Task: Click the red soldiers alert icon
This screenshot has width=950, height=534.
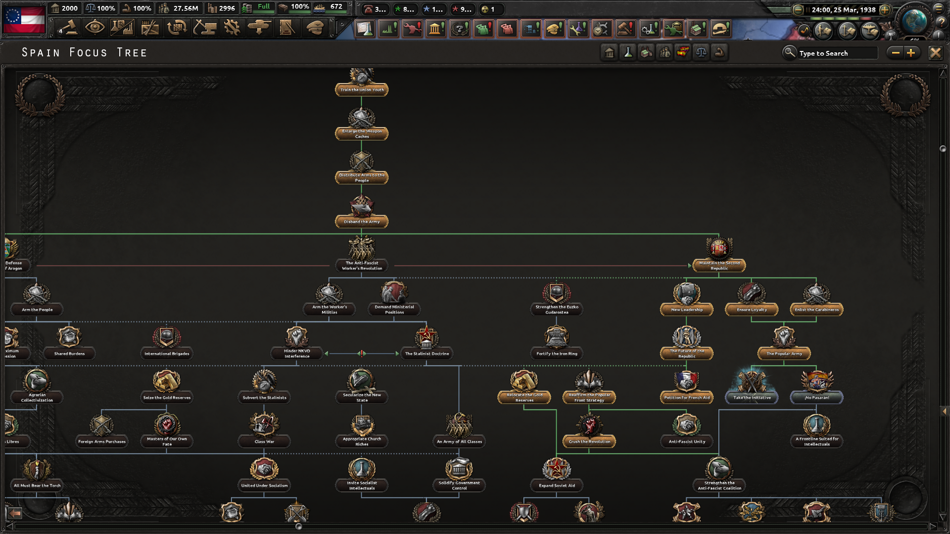Action: point(507,29)
